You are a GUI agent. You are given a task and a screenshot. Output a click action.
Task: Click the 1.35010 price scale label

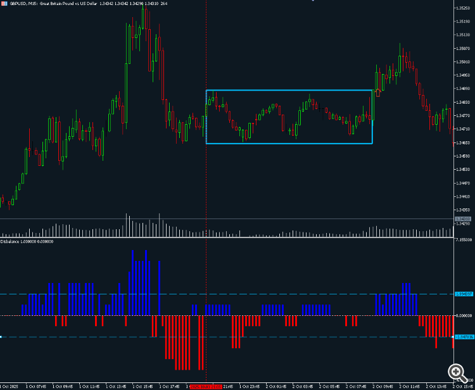pyautogui.click(x=463, y=62)
